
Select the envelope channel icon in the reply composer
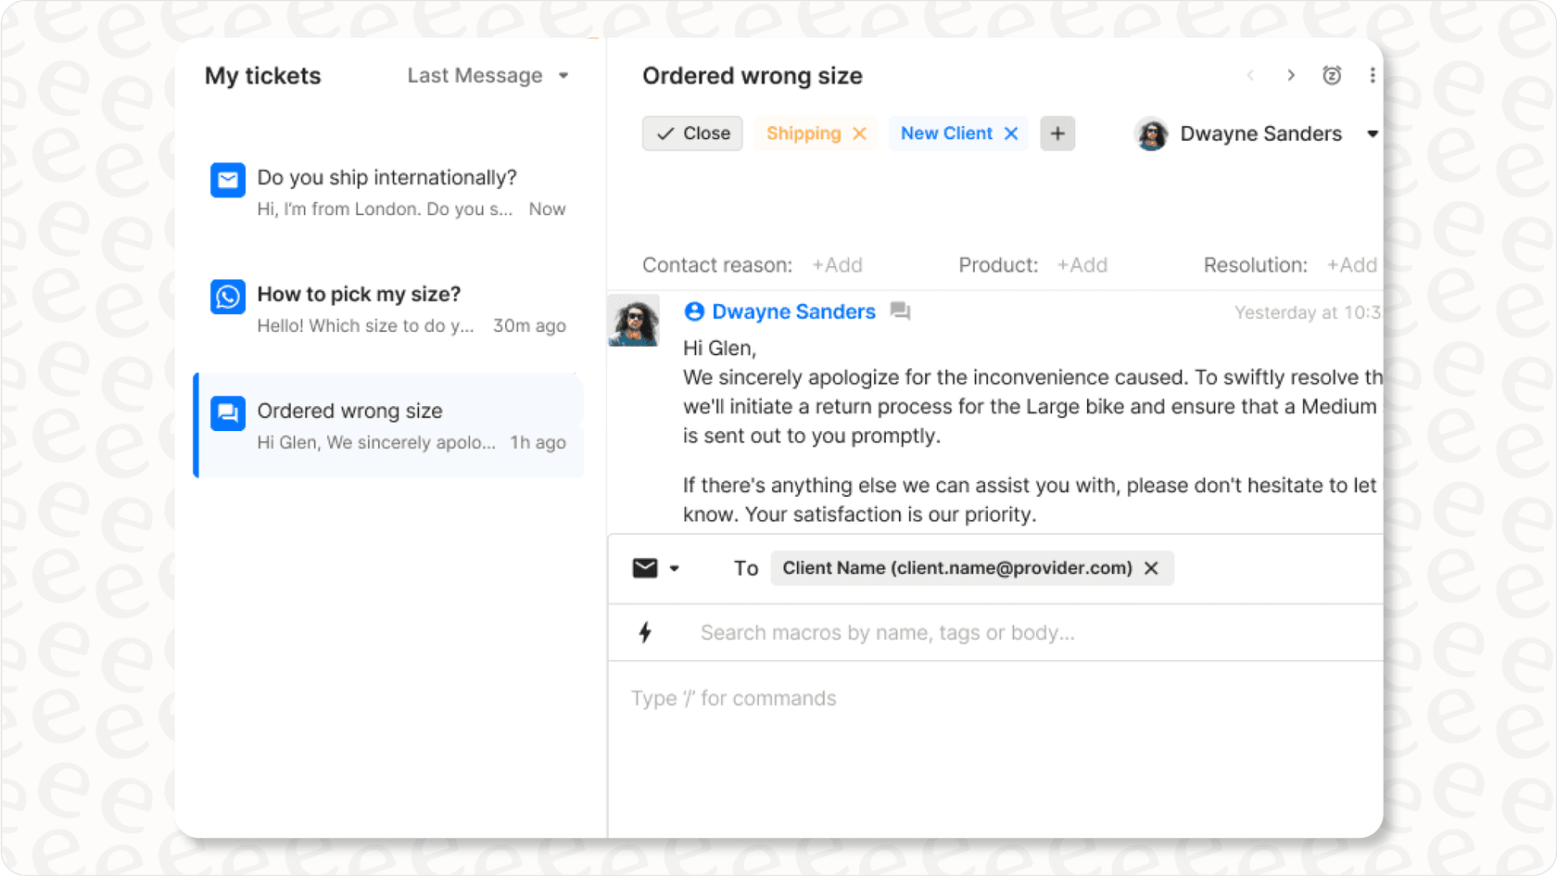pyautogui.click(x=644, y=567)
